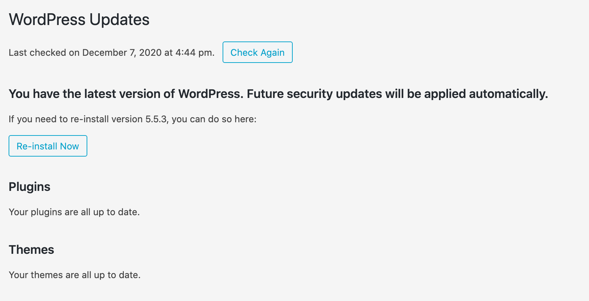Click the word "automatically" in bold notice

point(507,94)
